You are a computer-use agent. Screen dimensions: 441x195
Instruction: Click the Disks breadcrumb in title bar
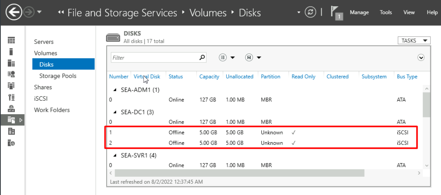[250, 13]
